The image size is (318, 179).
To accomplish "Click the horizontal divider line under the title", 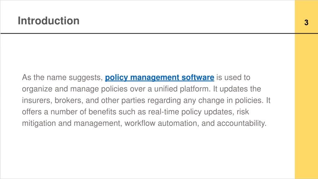I will coord(148,33).
